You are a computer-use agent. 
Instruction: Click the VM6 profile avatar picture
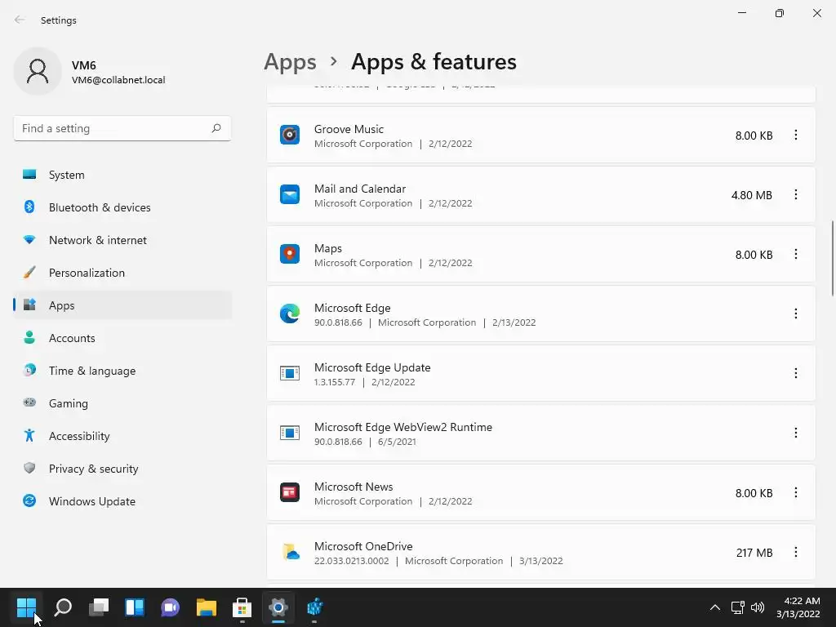(x=38, y=71)
